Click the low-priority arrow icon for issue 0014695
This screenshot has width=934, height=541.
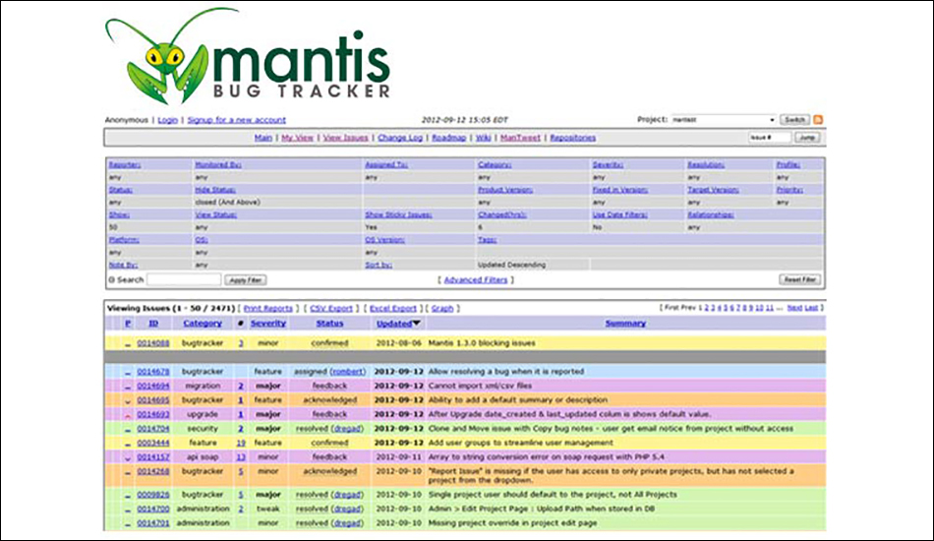128,400
